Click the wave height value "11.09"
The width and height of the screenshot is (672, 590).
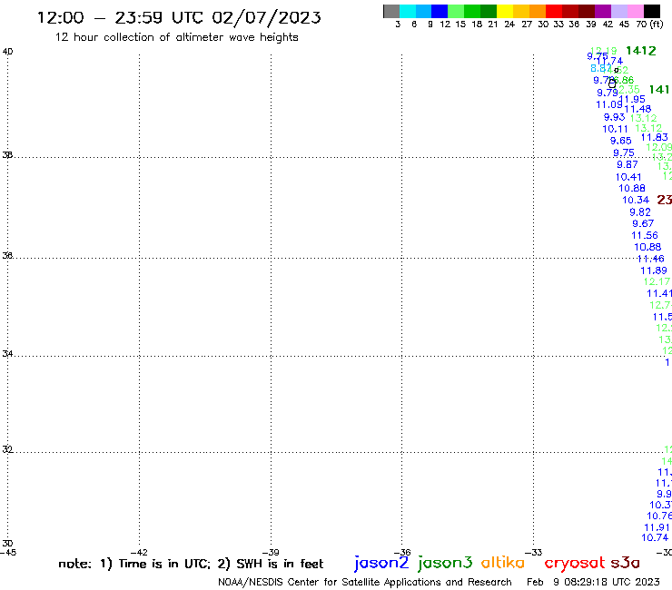[x=609, y=104]
